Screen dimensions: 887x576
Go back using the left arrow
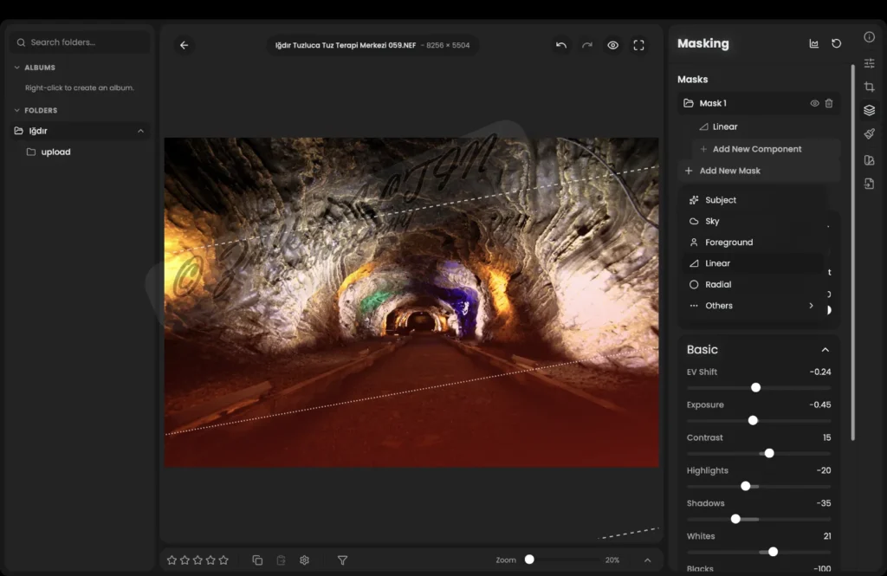coord(184,45)
